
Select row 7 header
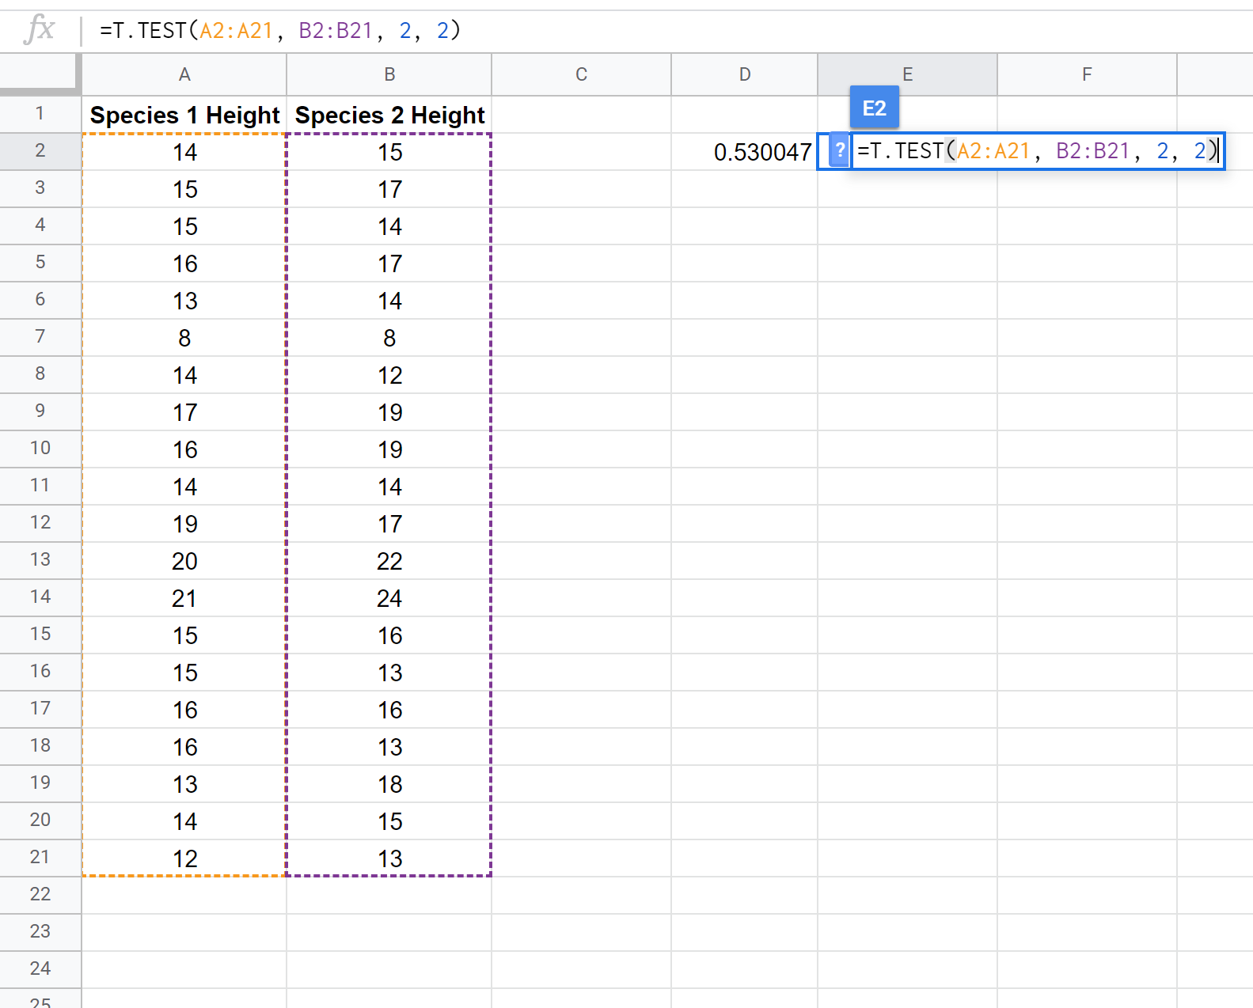click(40, 337)
